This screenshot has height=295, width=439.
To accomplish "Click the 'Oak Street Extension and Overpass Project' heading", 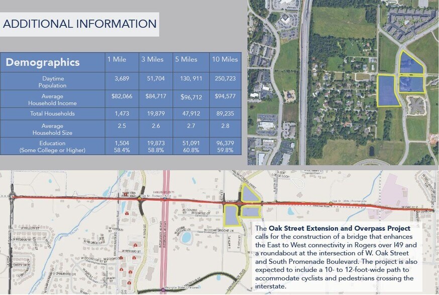I will [x=340, y=228].
